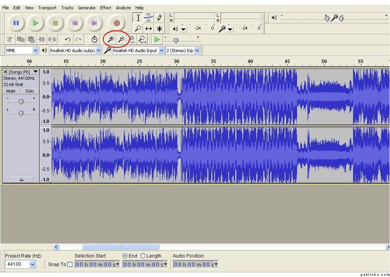Select the Draw pencil tool
Viewport: 390px width, 277px height.
point(159,18)
